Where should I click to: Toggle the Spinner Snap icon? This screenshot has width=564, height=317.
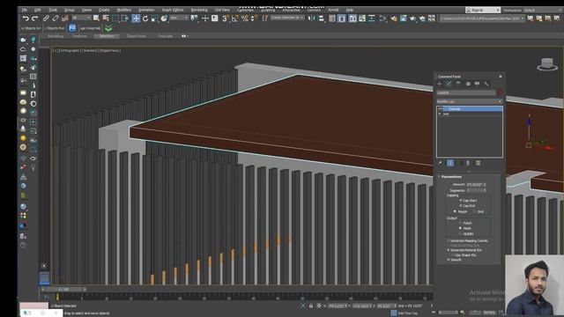pos(254,18)
